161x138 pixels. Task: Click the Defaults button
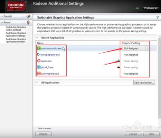point(43,134)
